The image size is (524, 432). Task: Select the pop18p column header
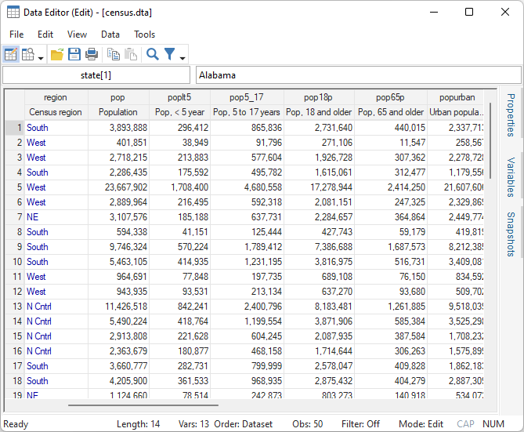coord(319,97)
